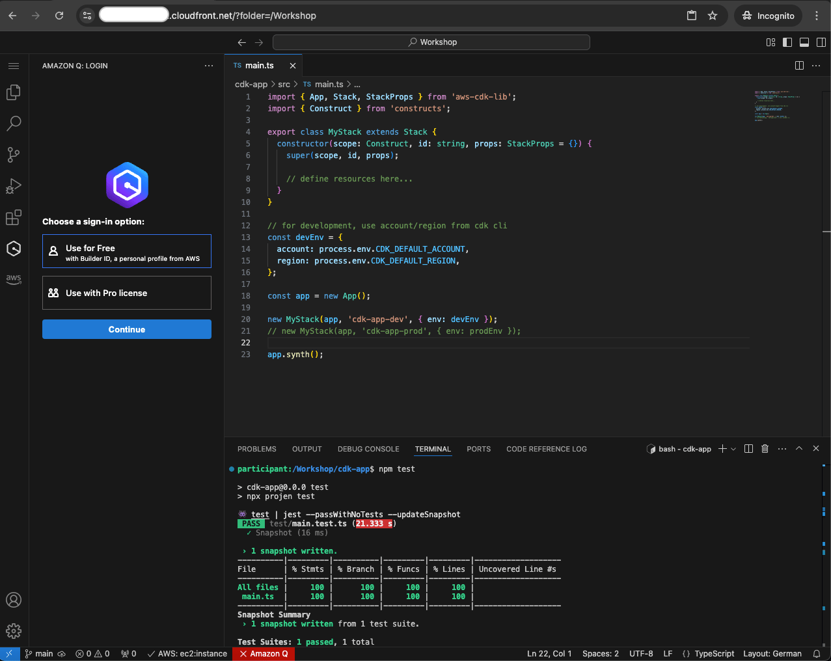Click LF end-of-line selector
The image size is (831, 661).
[668, 654]
